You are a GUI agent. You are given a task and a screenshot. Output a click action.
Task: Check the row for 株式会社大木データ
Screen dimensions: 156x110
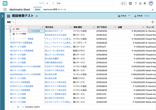[x=7, y=31]
